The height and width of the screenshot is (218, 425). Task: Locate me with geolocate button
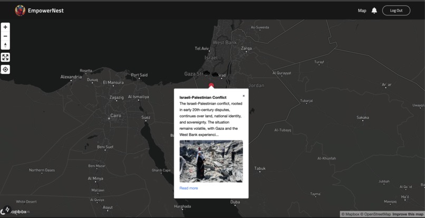pos(5,70)
